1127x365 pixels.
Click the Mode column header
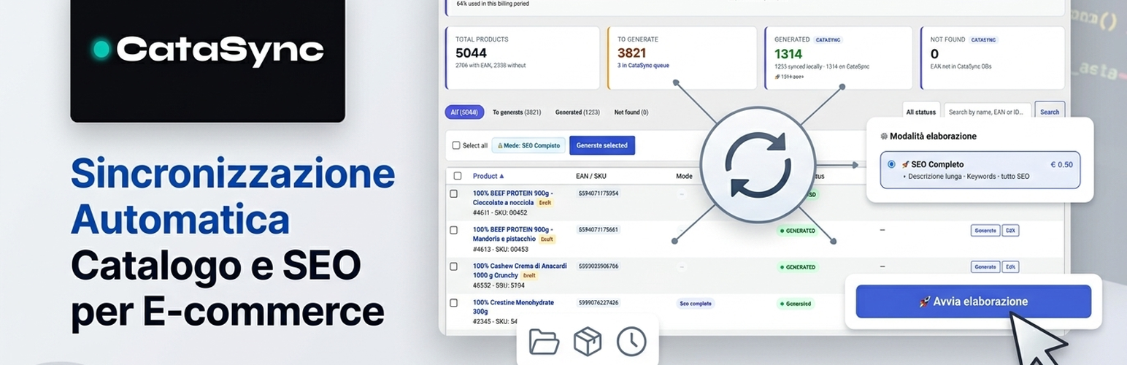[684, 176]
